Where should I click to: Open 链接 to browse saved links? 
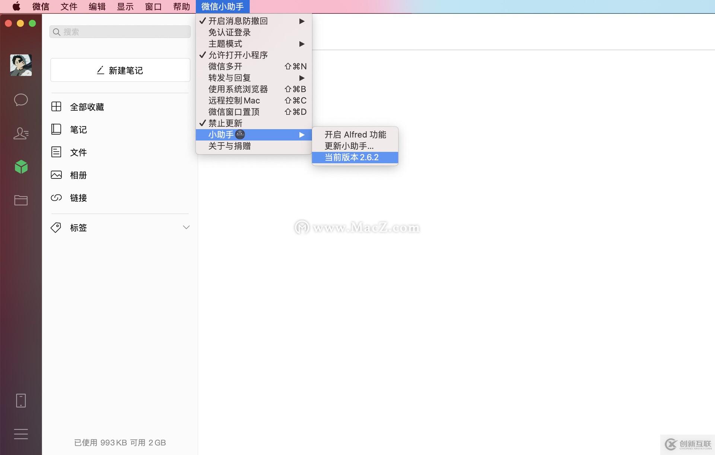click(x=78, y=198)
